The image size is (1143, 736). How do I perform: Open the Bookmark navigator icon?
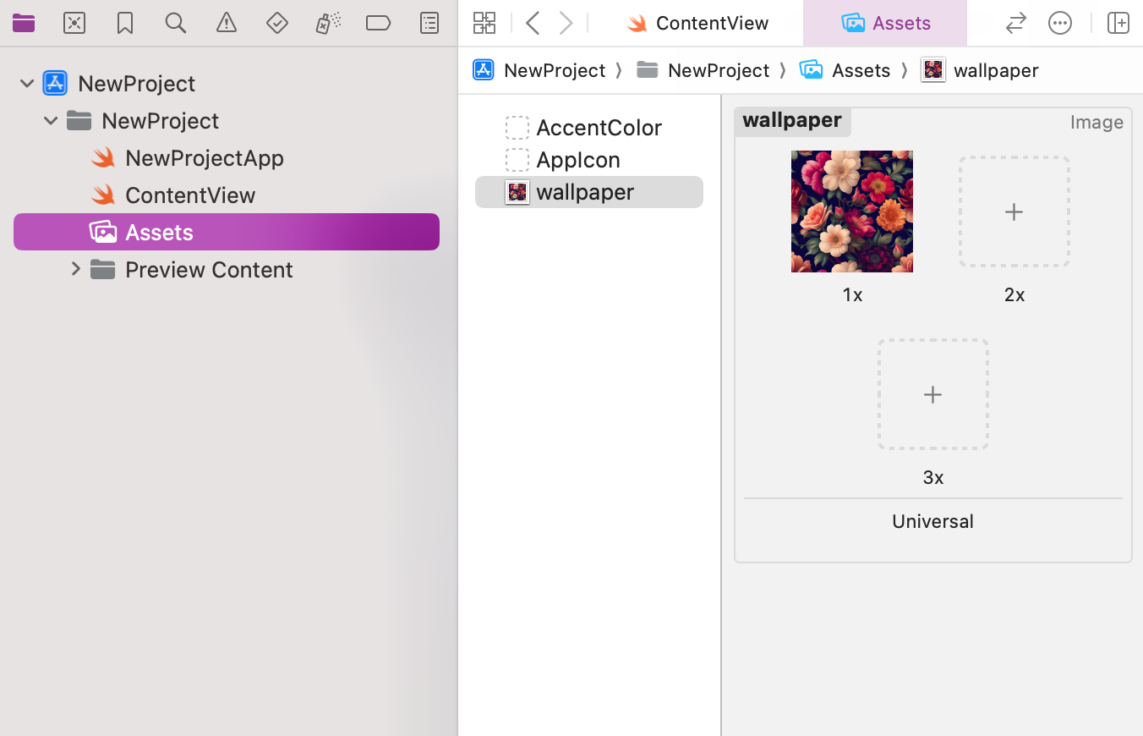click(x=125, y=23)
